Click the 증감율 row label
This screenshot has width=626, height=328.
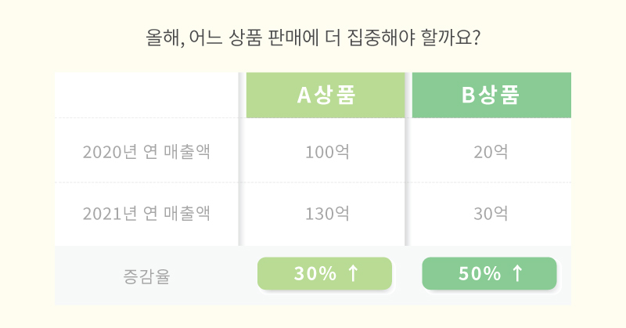[x=146, y=276]
